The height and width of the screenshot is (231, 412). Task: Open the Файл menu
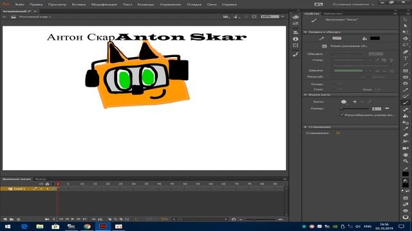19,4
